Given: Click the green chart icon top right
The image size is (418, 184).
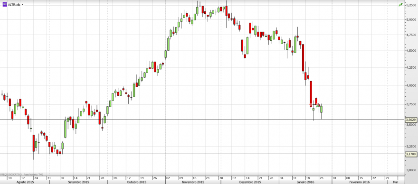Looking at the screenshot, I should [400, 5].
